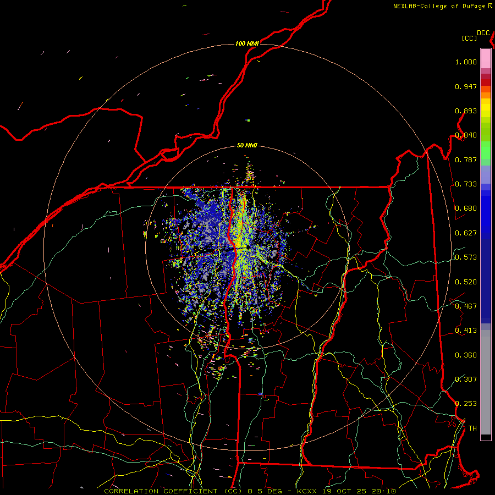The image size is (495, 495).
Task: Pick the bright green band of color scale
Action: 486,150
